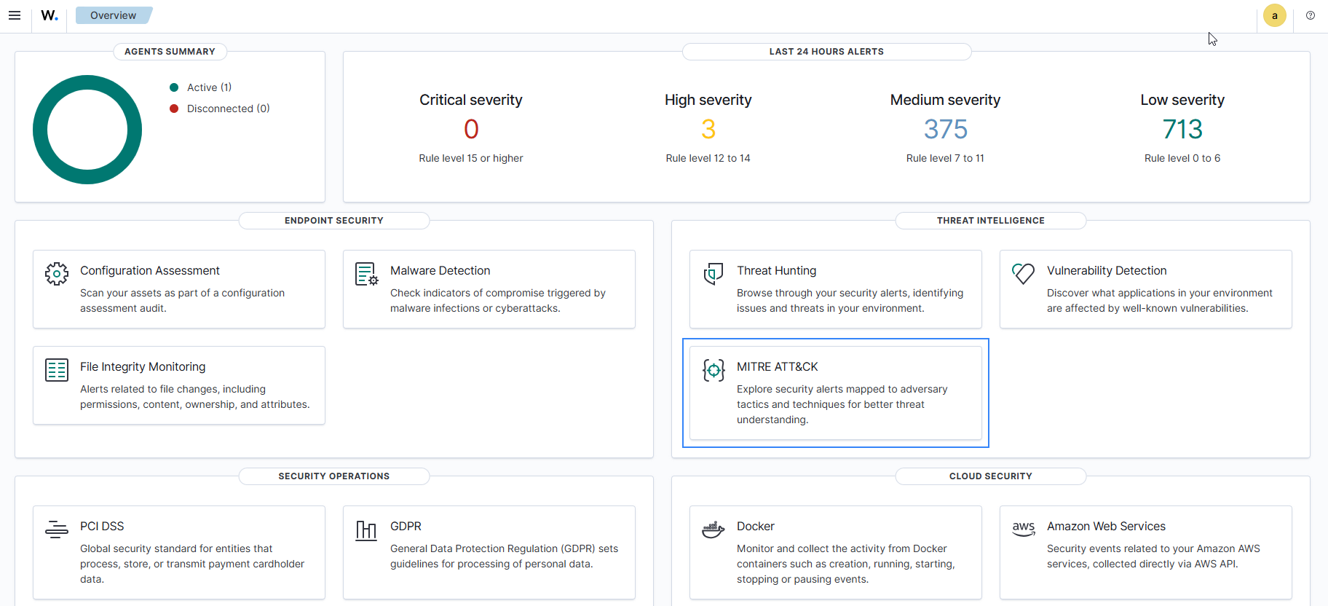Open the GDPR module title
Image resolution: width=1328 pixels, height=606 pixels.
click(x=406, y=526)
